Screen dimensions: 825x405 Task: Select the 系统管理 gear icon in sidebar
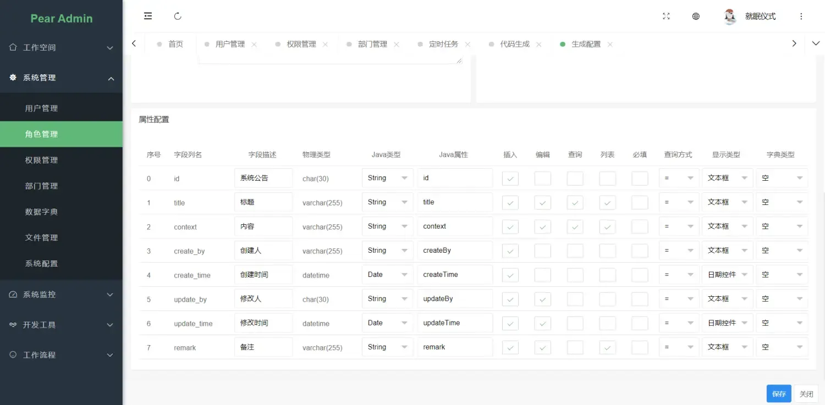(x=12, y=77)
